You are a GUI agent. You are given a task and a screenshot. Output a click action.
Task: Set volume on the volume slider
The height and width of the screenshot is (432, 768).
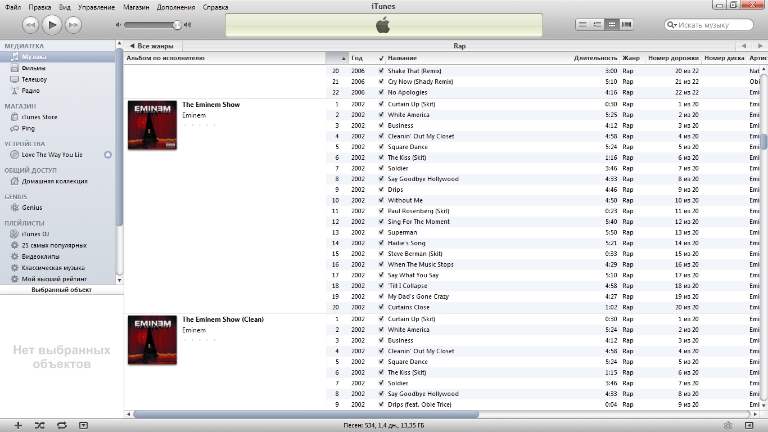[153, 25]
